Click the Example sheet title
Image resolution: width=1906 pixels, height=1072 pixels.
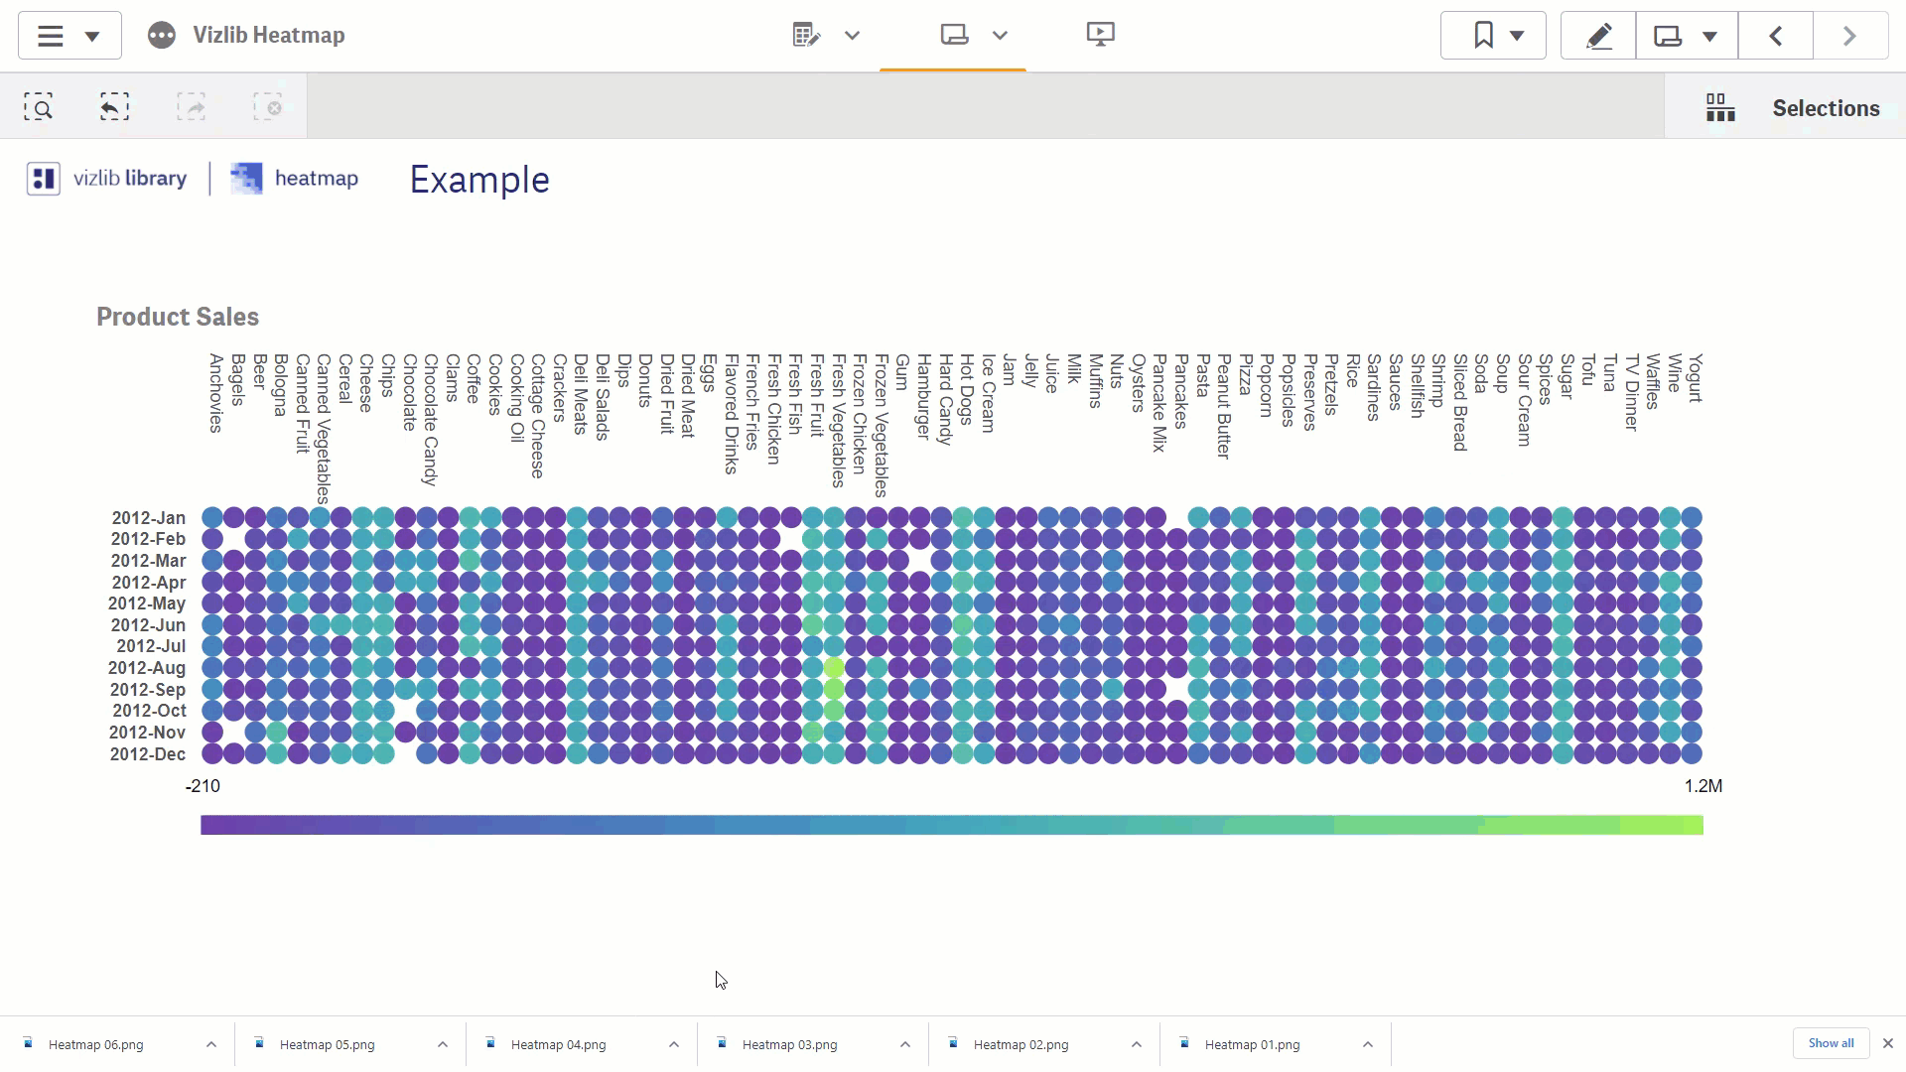click(x=479, y=180)
